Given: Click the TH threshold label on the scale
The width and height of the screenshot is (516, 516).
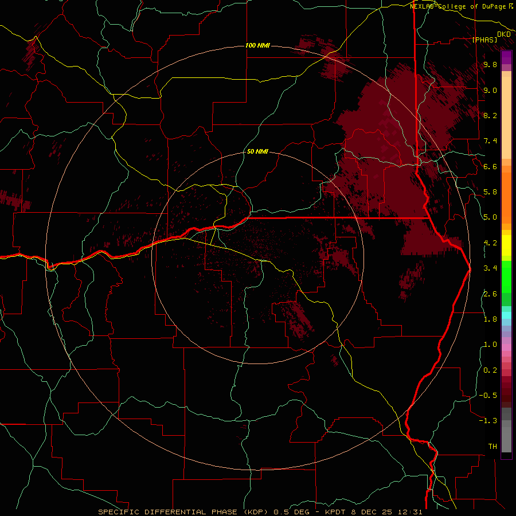Looking at the screenshot, I should point(492,447).
